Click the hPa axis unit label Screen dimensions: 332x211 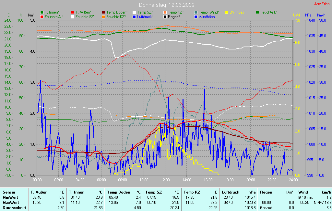pyautogui.click(x=308, y=15)
